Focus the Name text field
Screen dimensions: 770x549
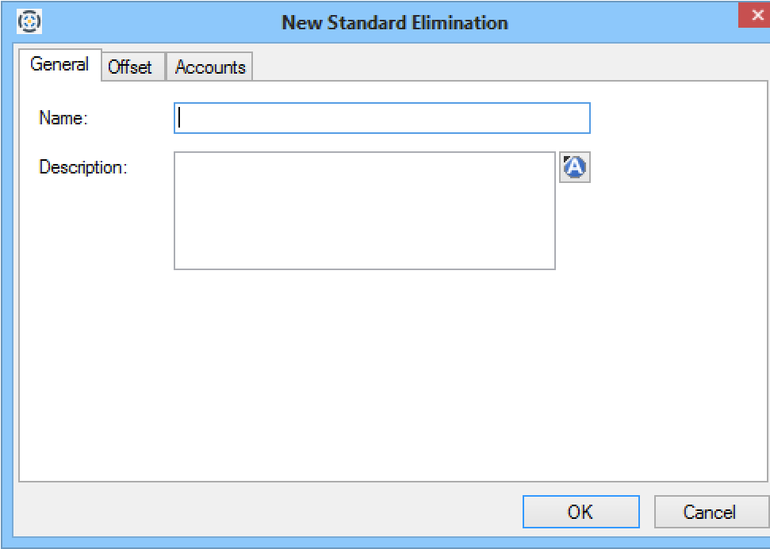[x=381, y=118]
